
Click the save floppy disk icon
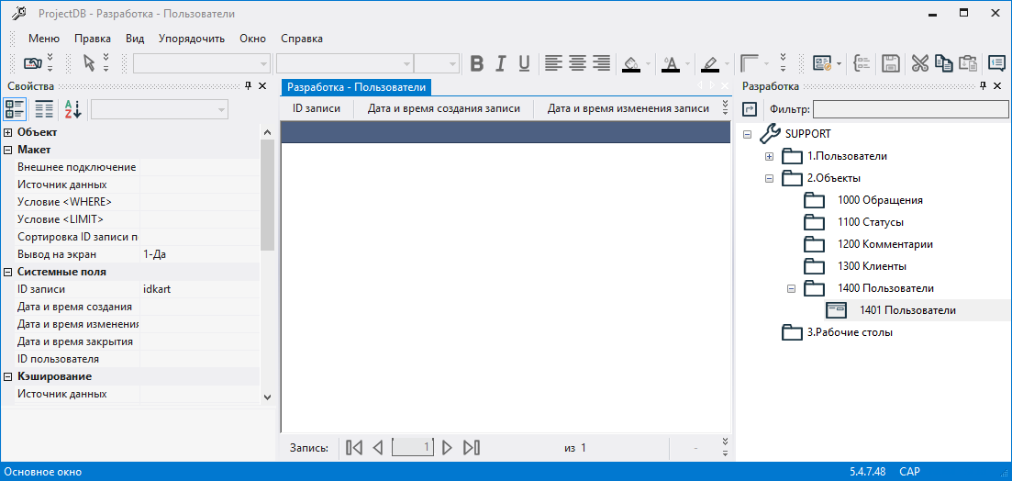889,63
